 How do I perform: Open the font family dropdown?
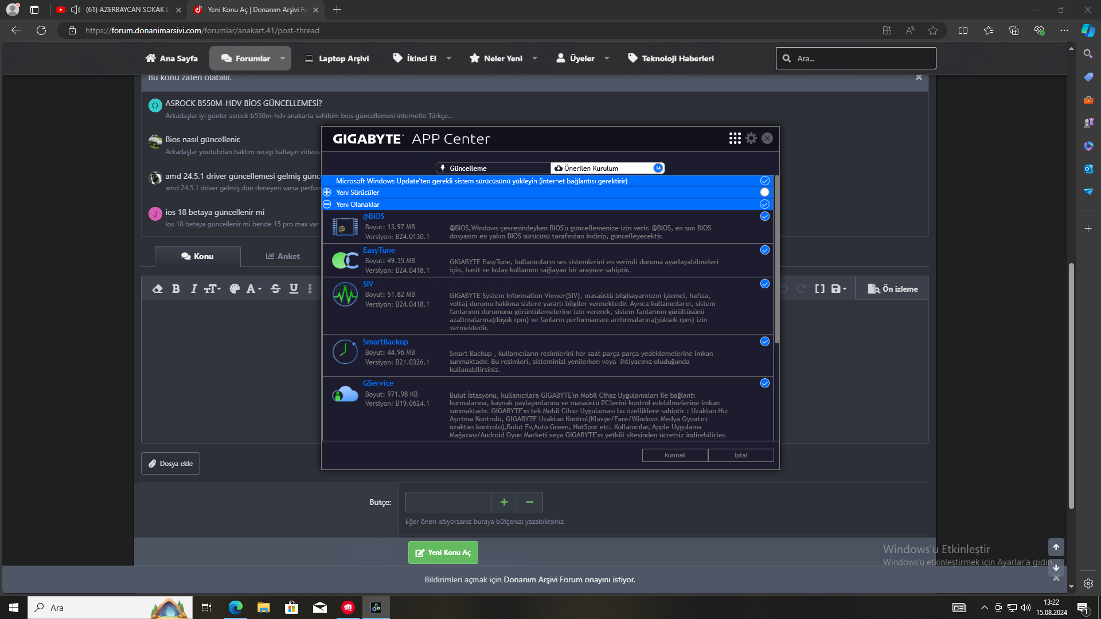(254, 289)
